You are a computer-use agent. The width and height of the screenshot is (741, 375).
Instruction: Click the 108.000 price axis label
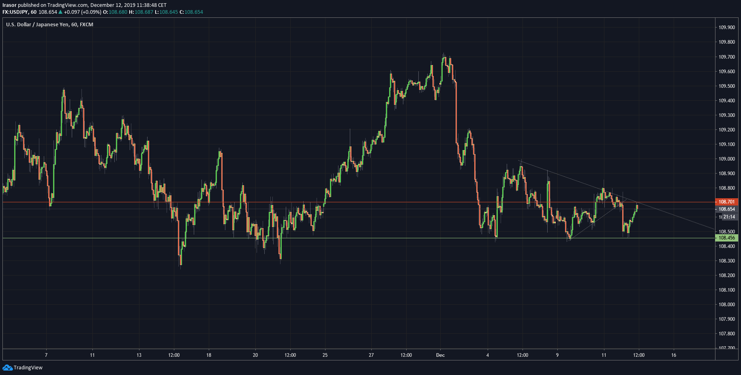click(x=727, y=305)
